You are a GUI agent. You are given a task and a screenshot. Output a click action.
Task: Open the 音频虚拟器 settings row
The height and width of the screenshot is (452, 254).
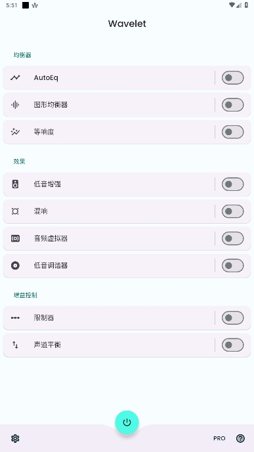[109, 238]
